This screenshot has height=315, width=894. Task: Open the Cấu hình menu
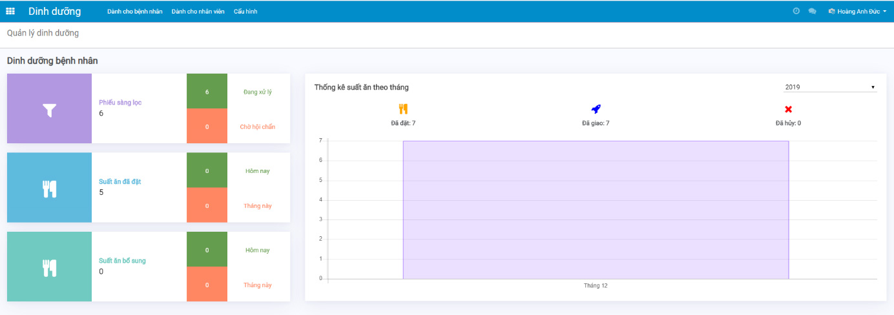click(x=245, y=12)
